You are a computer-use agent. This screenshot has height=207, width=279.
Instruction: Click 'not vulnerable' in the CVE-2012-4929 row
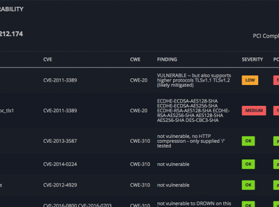click(x=173, y=185)
